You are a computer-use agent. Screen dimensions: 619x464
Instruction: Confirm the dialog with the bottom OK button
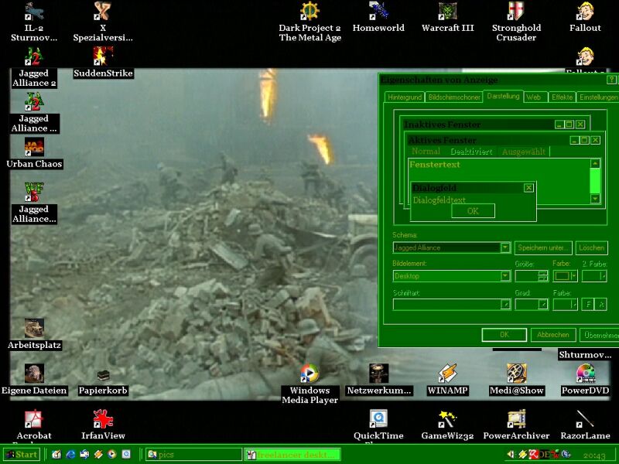click(504, 335)
